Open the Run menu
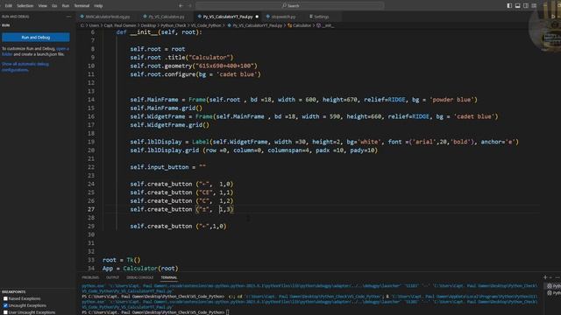 66,6
